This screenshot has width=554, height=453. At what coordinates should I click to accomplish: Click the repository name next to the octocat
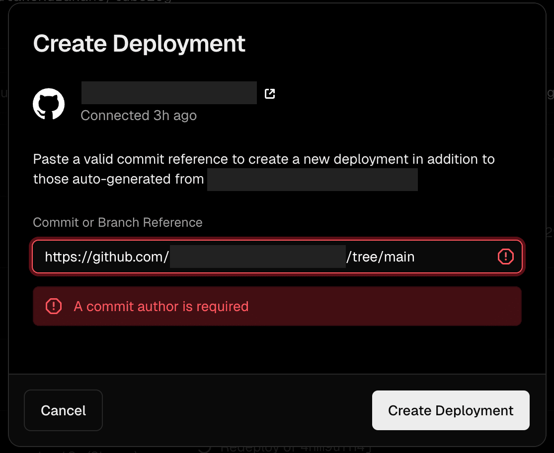pos(168,93)
